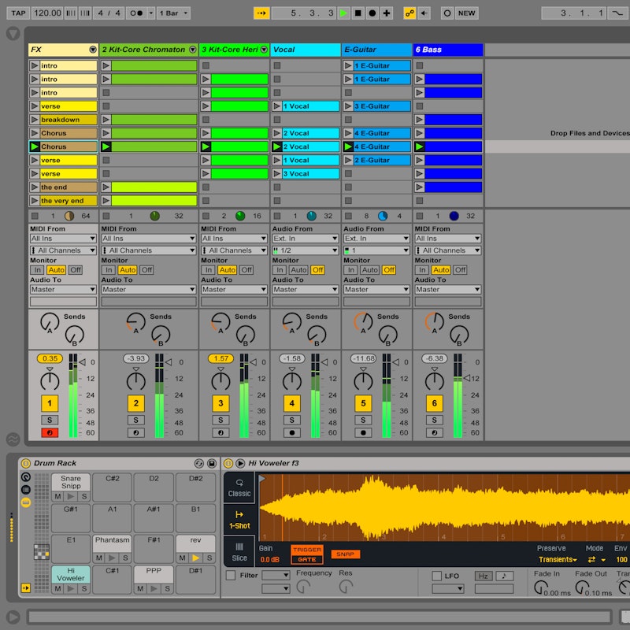Arm the Vocal track for recording
This screenshot has width=630, height=630.
point(292,433)
